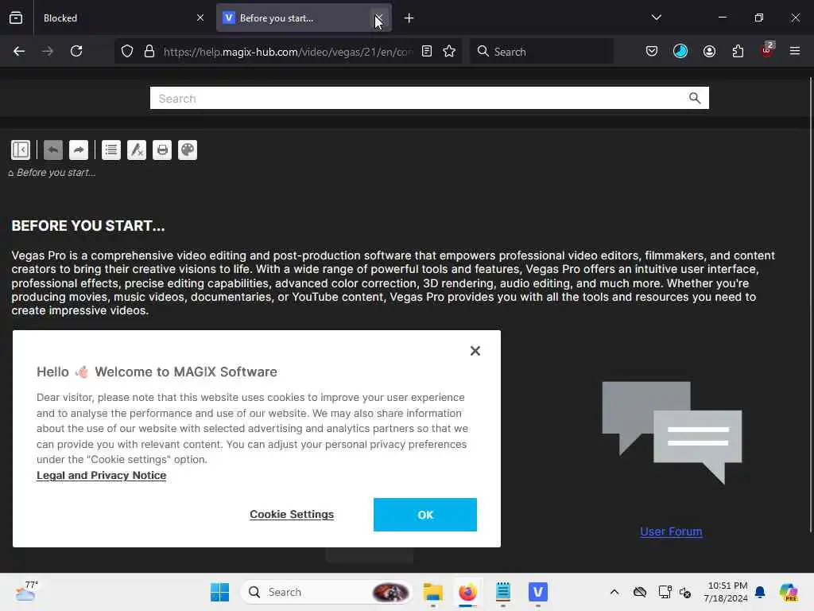Go forward using help toolbar forward arrow

[79, 150]
